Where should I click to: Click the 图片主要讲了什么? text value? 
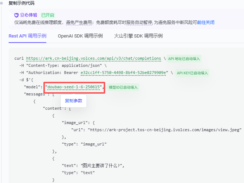pyautogui.click(x=102, y=165)
